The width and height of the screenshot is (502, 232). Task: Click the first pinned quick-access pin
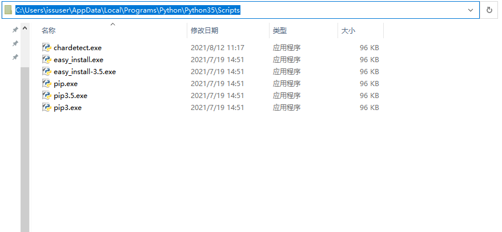[15, 30]
